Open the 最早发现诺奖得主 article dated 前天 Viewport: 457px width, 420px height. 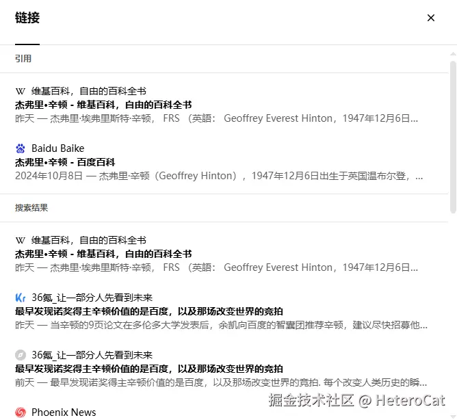[149, 369]
